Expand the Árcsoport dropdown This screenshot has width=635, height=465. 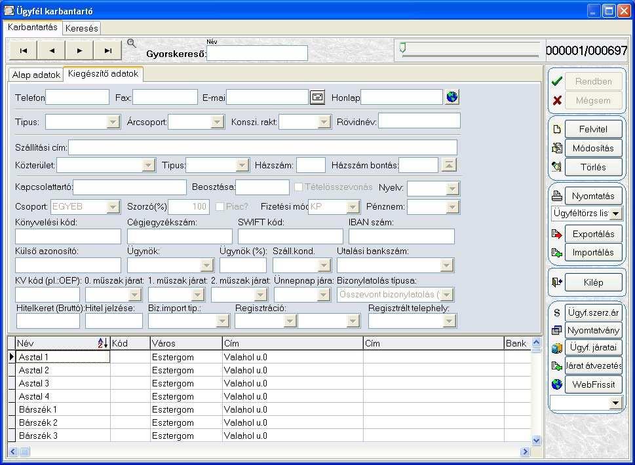[x=218, y=121]
